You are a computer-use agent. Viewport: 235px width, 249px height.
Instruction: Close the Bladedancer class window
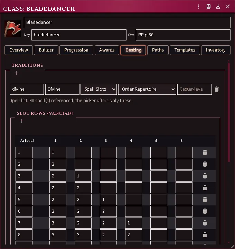click(228, 7)
